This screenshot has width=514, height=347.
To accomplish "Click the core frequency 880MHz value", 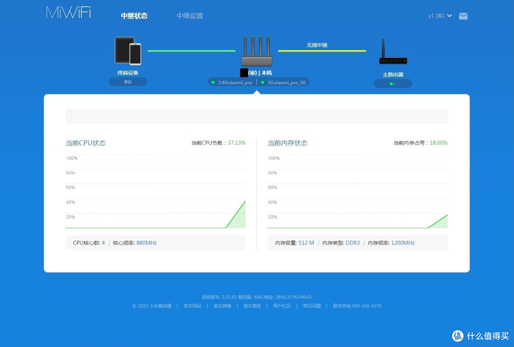I will pyautogui.click(x=147, y=243).
